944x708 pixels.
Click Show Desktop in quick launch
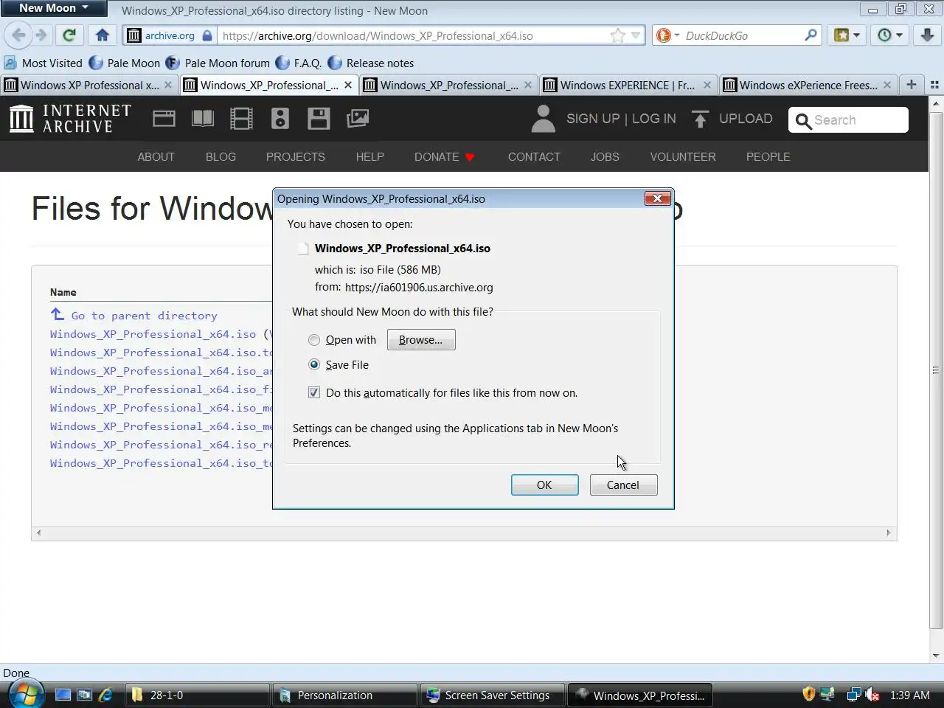63,695
